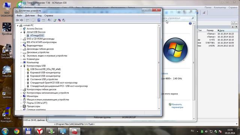Image resolution: width=240 pixels, height=135 pixels.
Task: Click the blue Help question-mark toolbar icon
Action: [39, 20]
